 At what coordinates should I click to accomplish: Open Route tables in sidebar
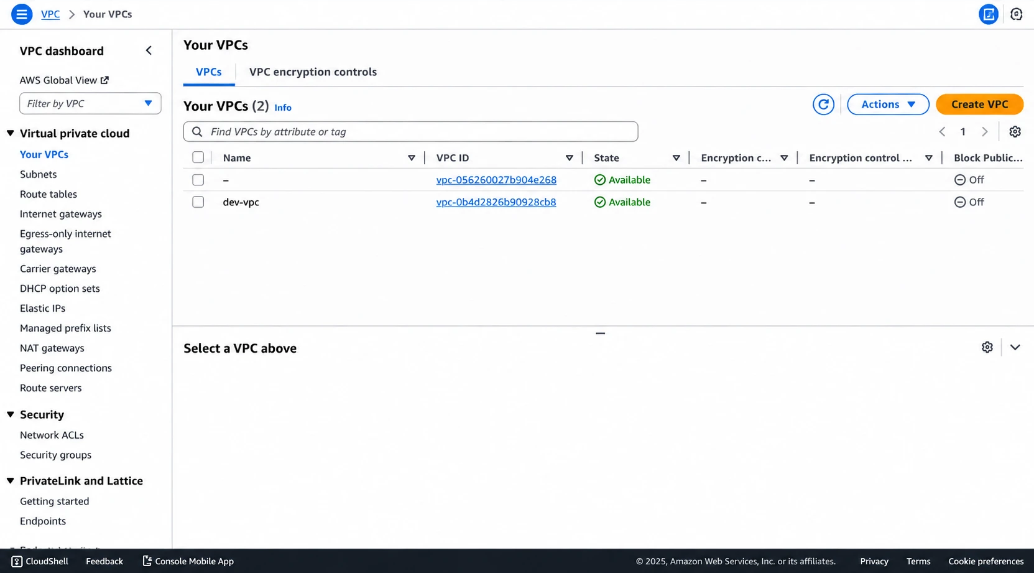click(48, 194)
